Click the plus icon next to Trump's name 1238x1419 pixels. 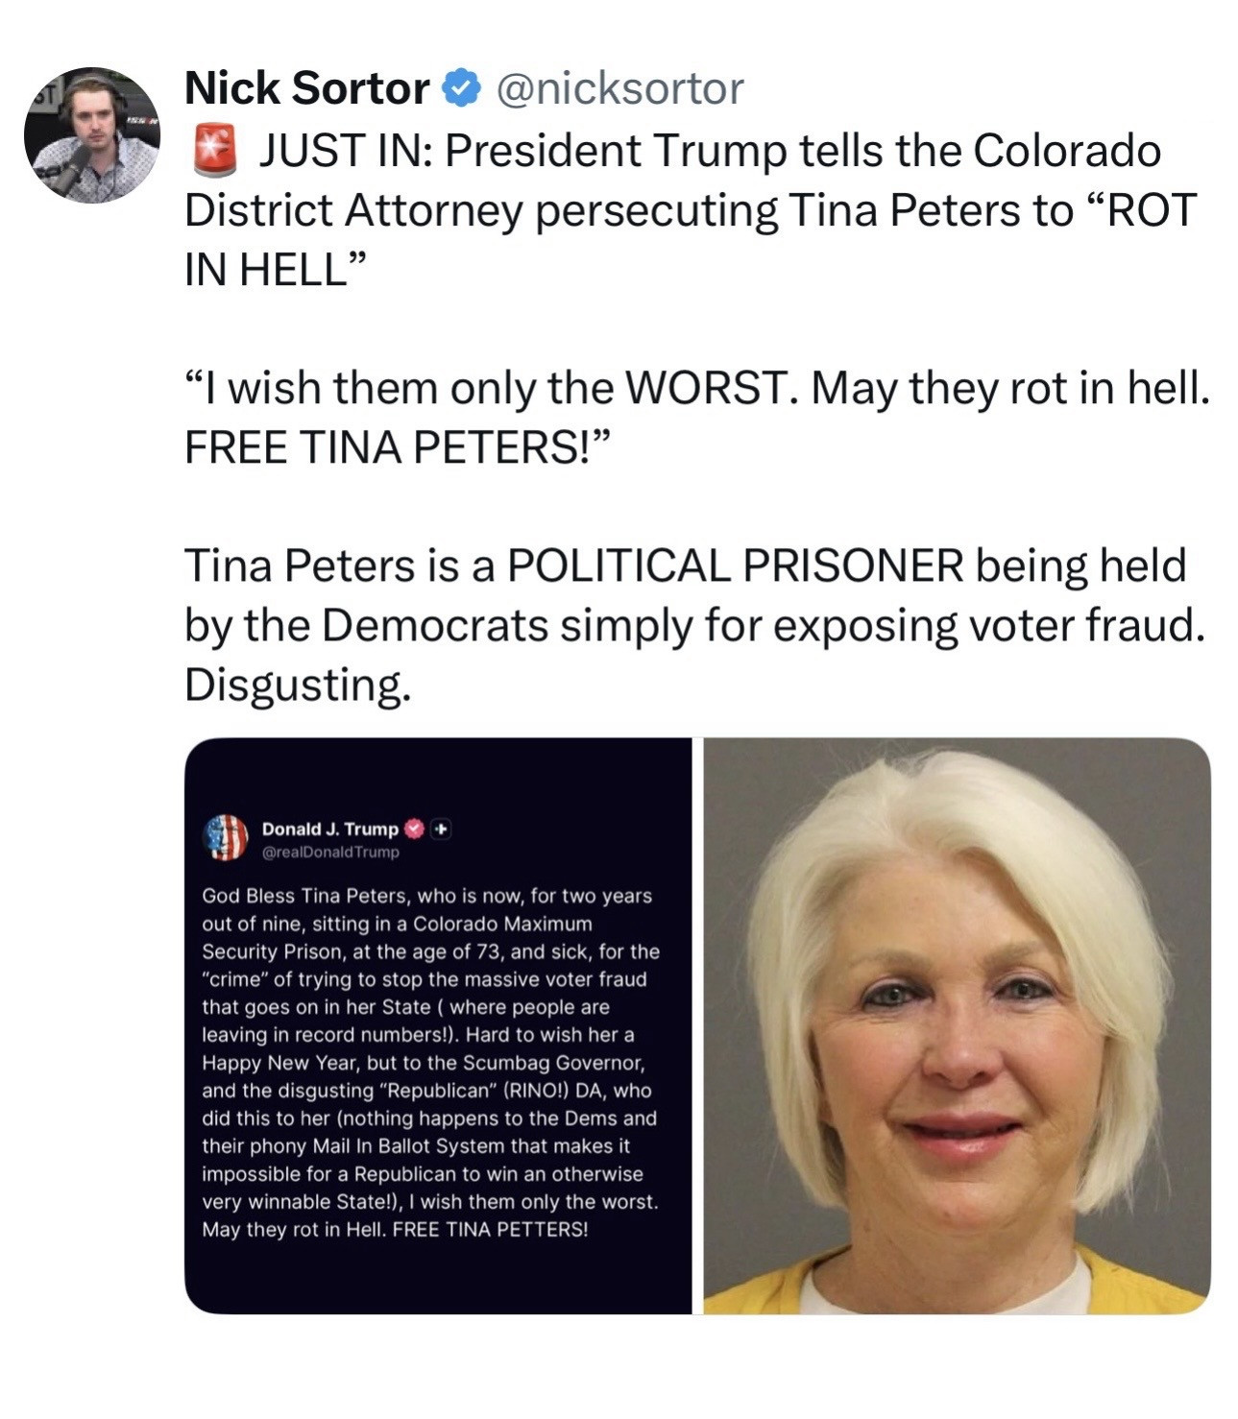441,829
